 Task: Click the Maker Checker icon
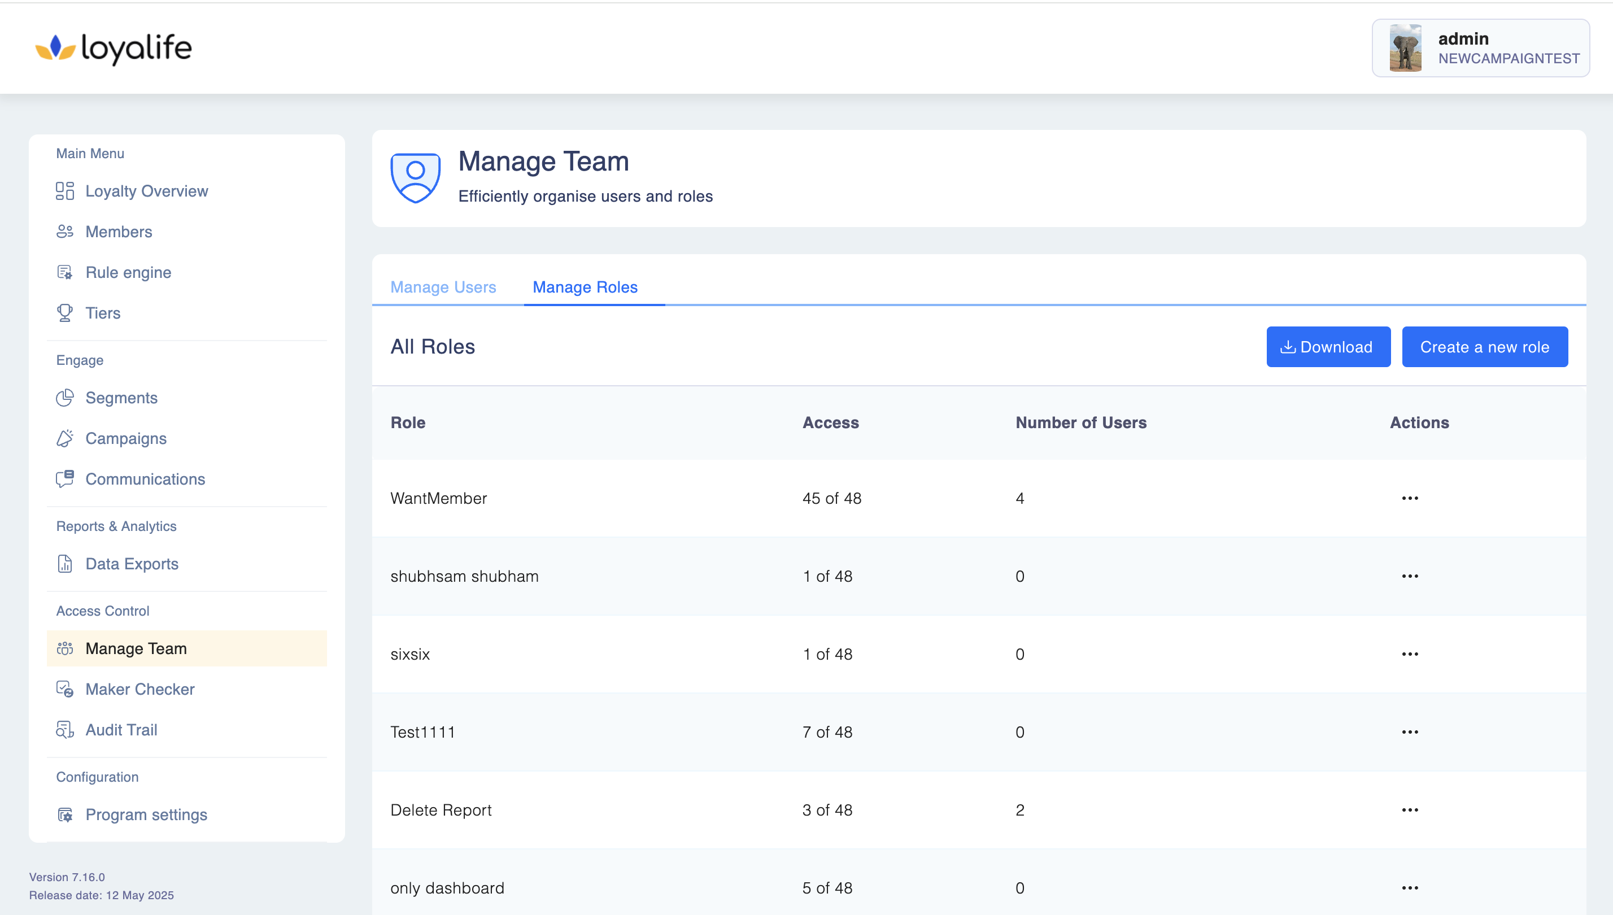point(65,689)
